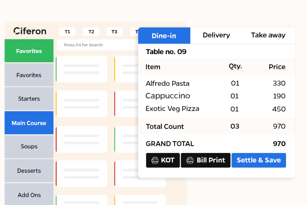Select the Alfredo Pasta item row
Screen dimensions: 307x205
215,83
